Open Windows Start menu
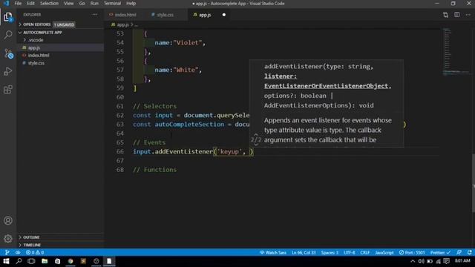 pyautogui.click(x=6, y=261)
